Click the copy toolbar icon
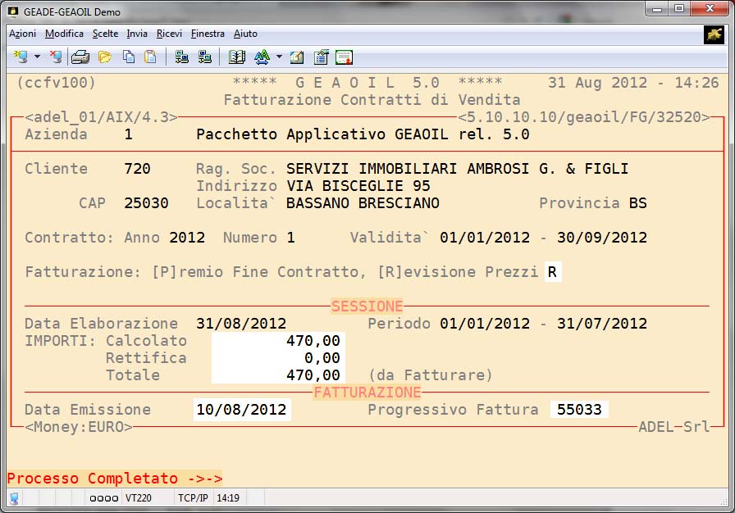The height and width of the screenshot is (513, 735). click(x=129, y=57)
